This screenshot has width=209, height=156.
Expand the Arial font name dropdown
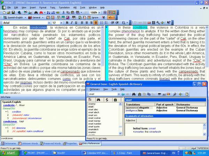click(x=49, y=23)
